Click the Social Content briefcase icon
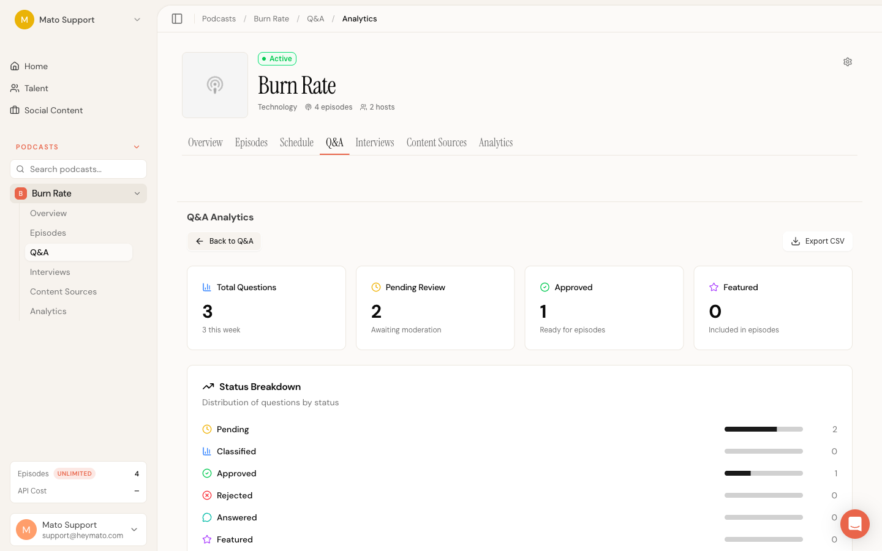This screenshot has width=882, height=551. click(x=15, y=110)
